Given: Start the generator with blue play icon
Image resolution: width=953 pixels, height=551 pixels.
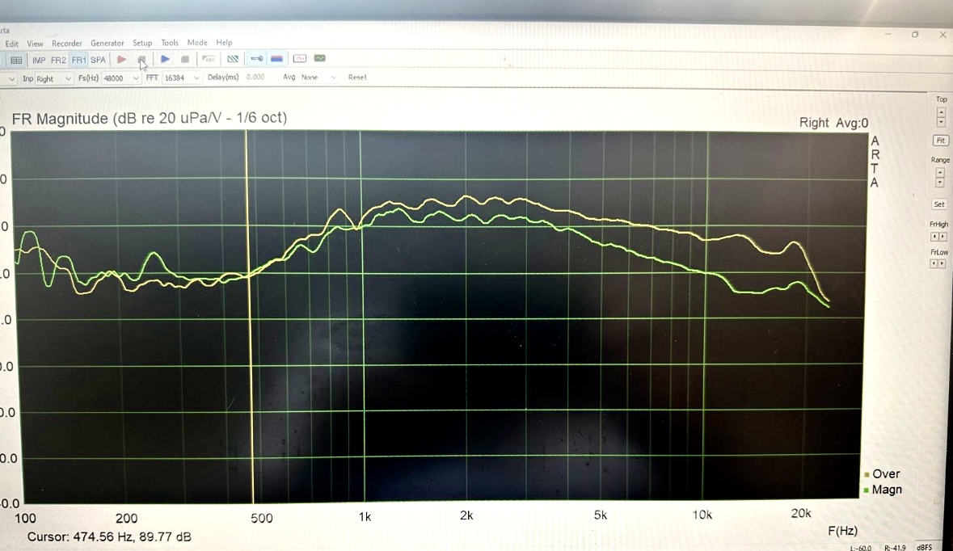Looking at the screenshot, I should [x=165, y=59].
